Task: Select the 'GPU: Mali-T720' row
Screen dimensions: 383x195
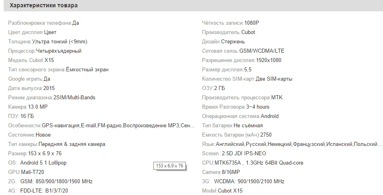Action: pyautogui.click(x=26, y=172)
